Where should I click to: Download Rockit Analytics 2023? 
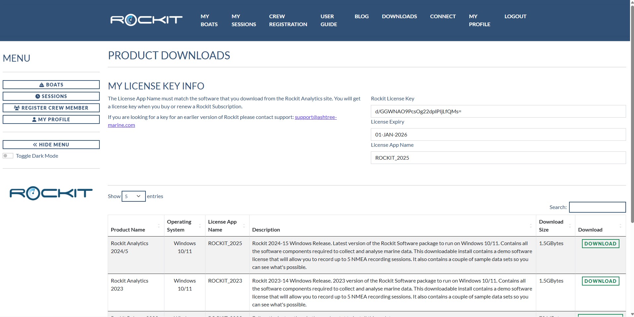coord(600,281)
